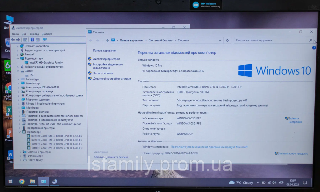Select the Програмний пристрій tree item
Viewport: 320px width, 192px height.
41,128
